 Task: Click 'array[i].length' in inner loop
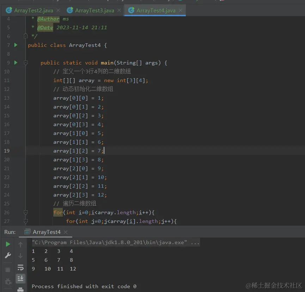tap(134, 221)
